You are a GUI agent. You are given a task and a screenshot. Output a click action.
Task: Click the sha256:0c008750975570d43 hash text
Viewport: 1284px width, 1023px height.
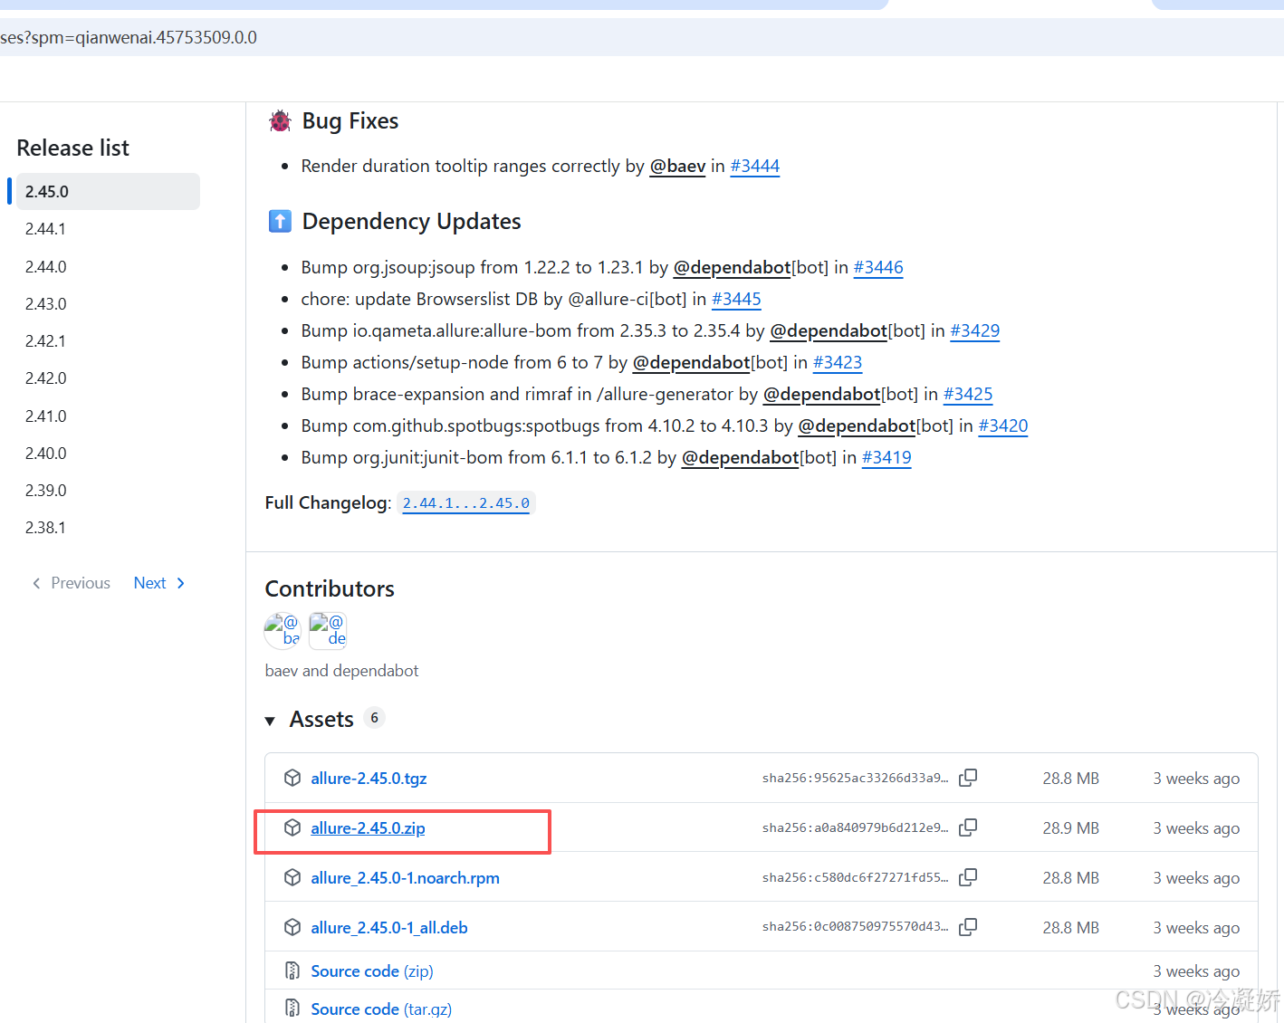coord(856,927)
